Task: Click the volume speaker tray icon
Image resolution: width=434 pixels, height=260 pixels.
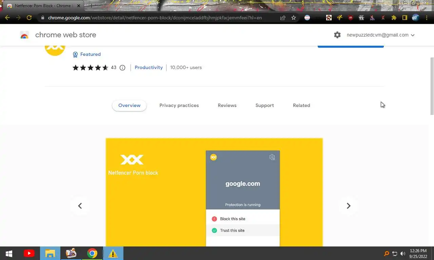Action: pos(403,254)
